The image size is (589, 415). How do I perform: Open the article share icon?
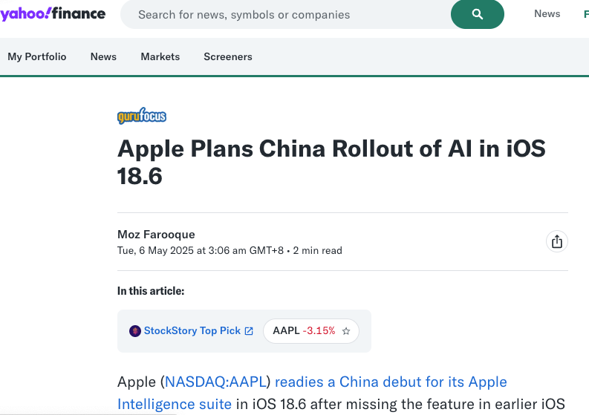557,241
